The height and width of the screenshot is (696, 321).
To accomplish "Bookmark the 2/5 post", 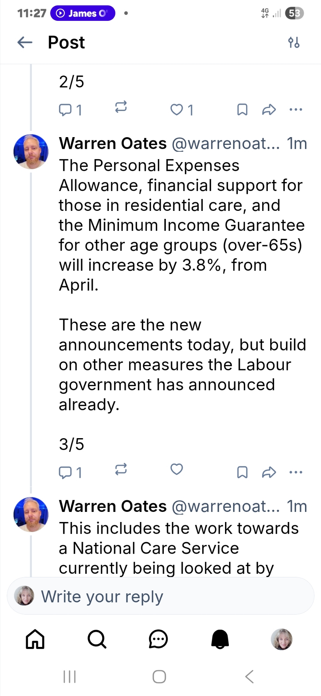I will (x=242, y=110).
